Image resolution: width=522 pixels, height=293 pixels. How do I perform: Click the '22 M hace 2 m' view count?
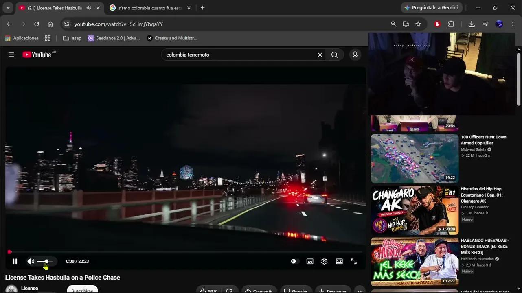(476, 155)
